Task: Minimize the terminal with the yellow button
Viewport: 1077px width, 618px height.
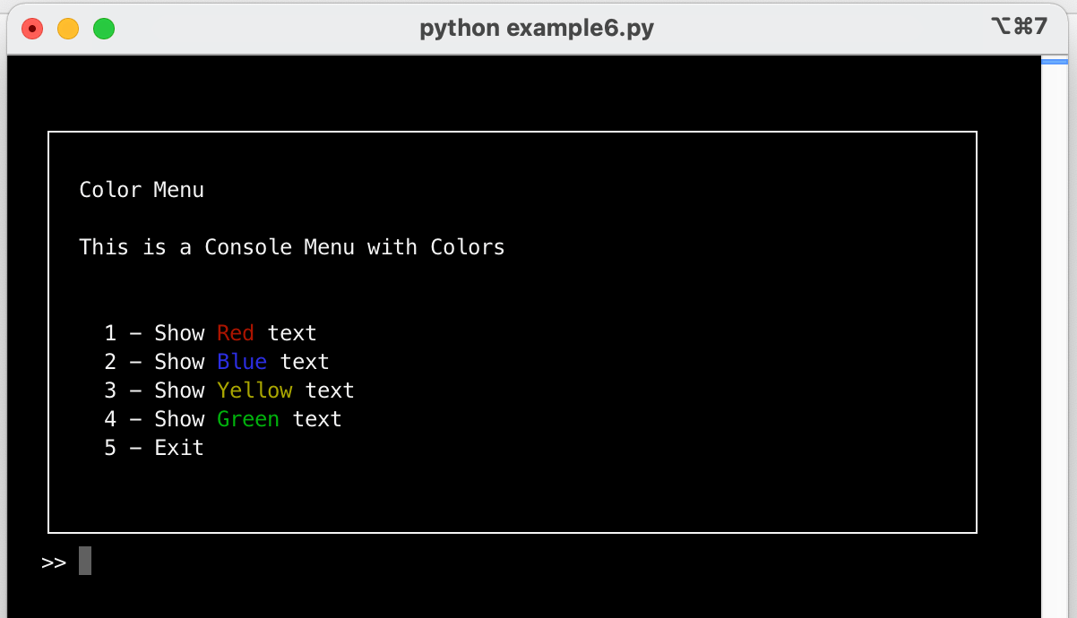Action: (67, 28)
